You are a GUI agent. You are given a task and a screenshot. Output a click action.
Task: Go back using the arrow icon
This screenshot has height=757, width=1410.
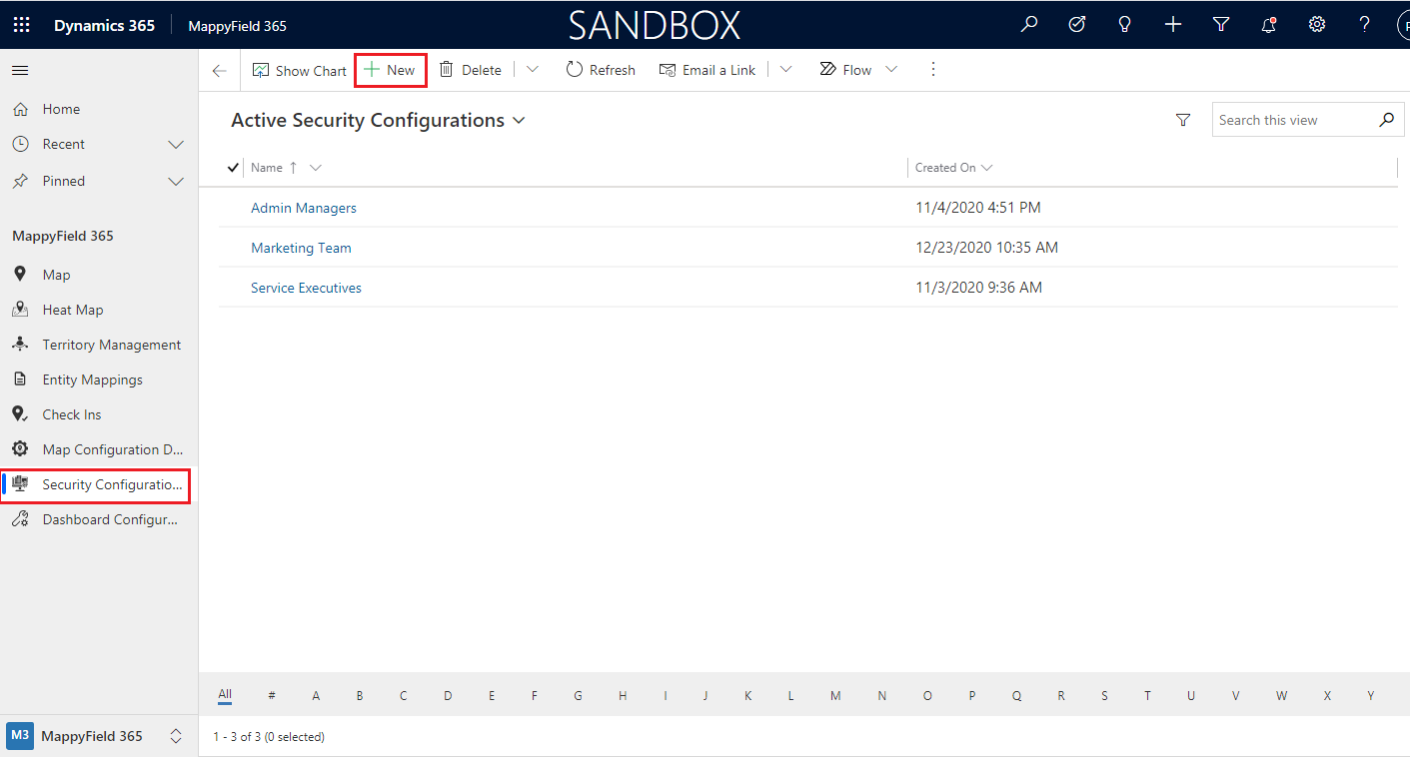(x=220, y=70)
